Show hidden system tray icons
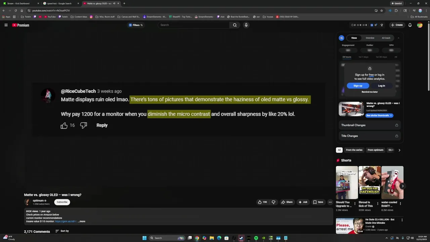Image resolution: width=430 pixels, height=242 pixels. (x=387, y=238)
